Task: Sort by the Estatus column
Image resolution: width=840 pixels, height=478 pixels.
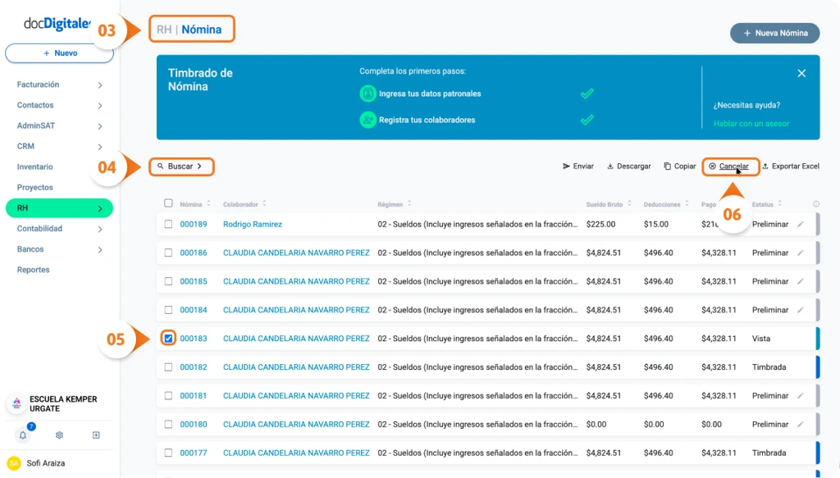Action: [780, 204]
